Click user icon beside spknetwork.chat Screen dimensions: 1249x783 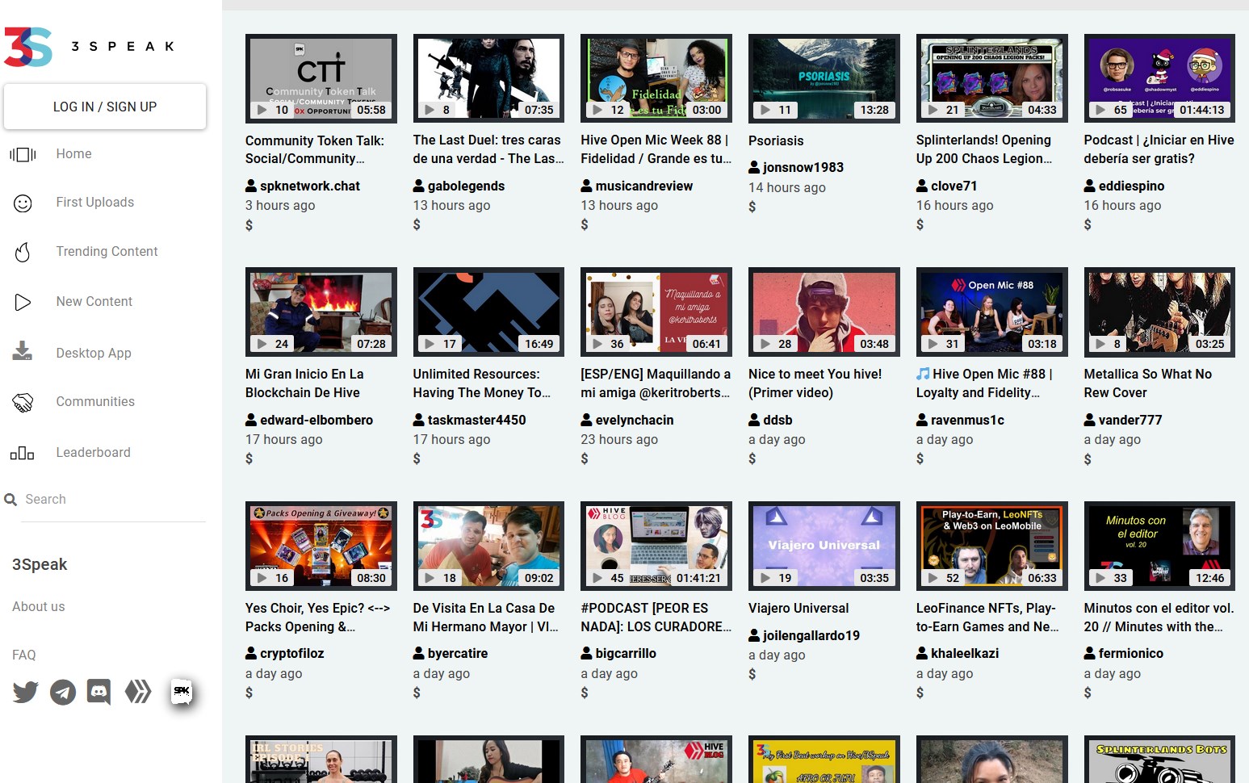pos(251,186)
